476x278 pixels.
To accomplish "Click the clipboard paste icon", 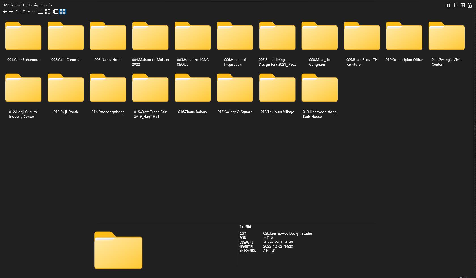I will (x=469, y=5).
